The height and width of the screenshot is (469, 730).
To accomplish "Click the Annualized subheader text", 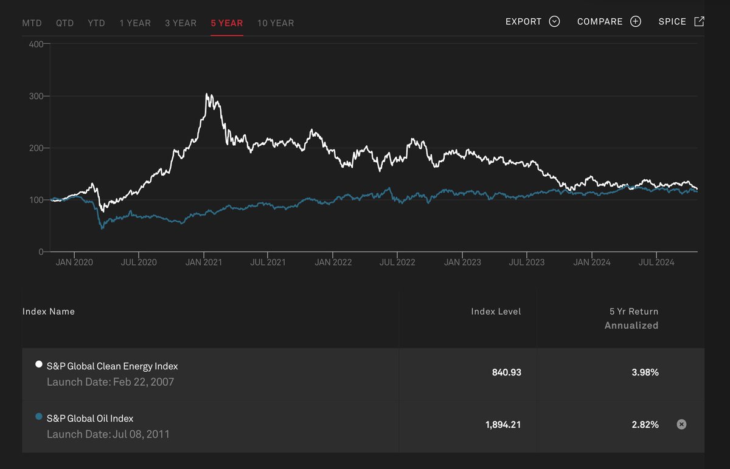I will pos(631,326).
